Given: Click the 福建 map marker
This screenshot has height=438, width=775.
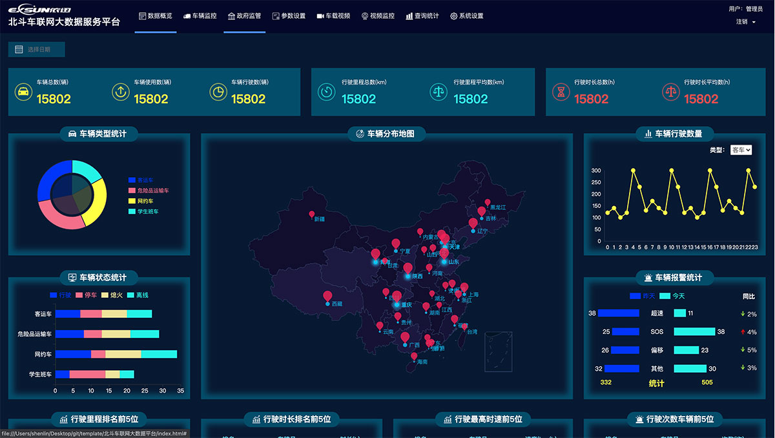Looking at the screenshot, I should click(455, 320).
